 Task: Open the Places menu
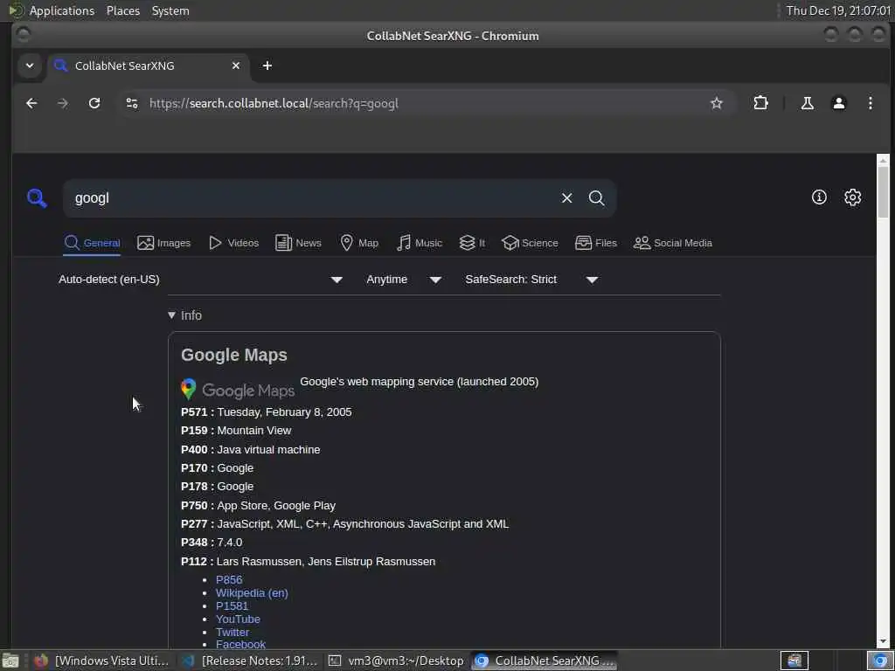coord(123,10)
